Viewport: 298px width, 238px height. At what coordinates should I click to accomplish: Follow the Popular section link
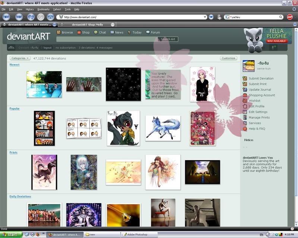15,109
